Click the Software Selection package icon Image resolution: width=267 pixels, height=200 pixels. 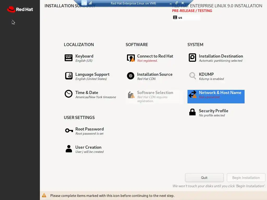131,95
